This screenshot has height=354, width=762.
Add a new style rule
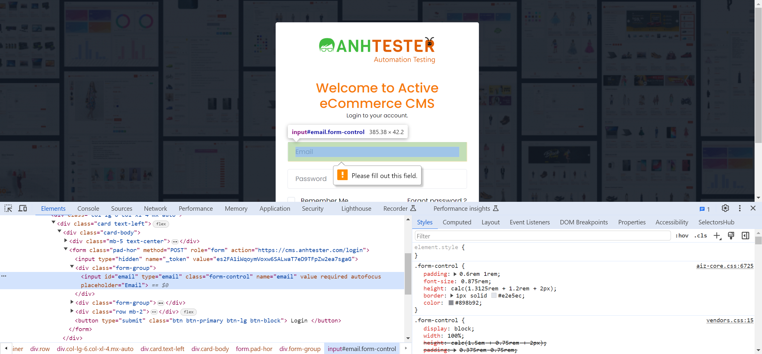click(x=717, y=236)
